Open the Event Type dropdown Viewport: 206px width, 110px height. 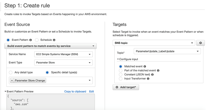pyautogui.click(x=63, y=62)
